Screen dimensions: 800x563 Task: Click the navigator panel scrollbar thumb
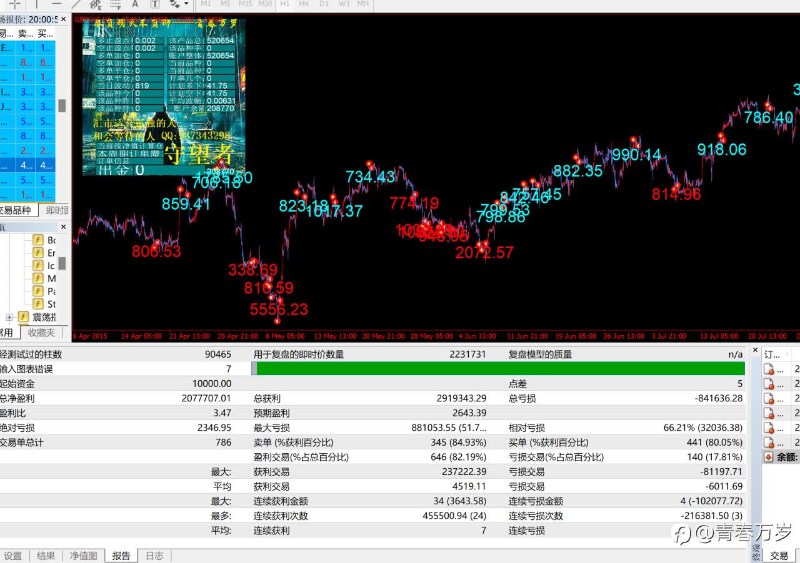tap(62, 263)
